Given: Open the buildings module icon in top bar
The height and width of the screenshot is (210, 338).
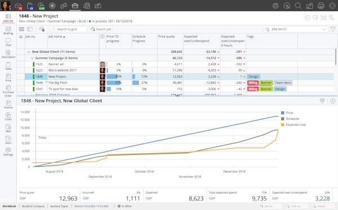Looking at the screenshot, I should (x=86, y=6).
